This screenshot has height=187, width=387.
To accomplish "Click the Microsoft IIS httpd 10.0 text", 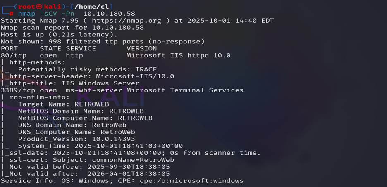I will 178,55.
